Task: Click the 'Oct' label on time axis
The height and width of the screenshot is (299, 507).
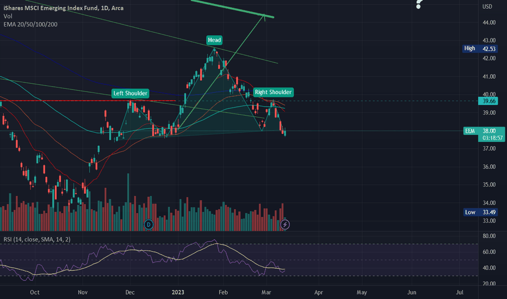Action: click(35, 292)
